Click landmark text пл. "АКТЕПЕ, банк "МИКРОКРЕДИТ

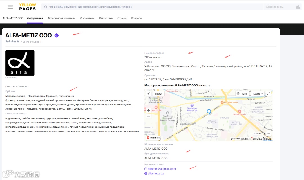pyautogui.click(x=168, y=79)
